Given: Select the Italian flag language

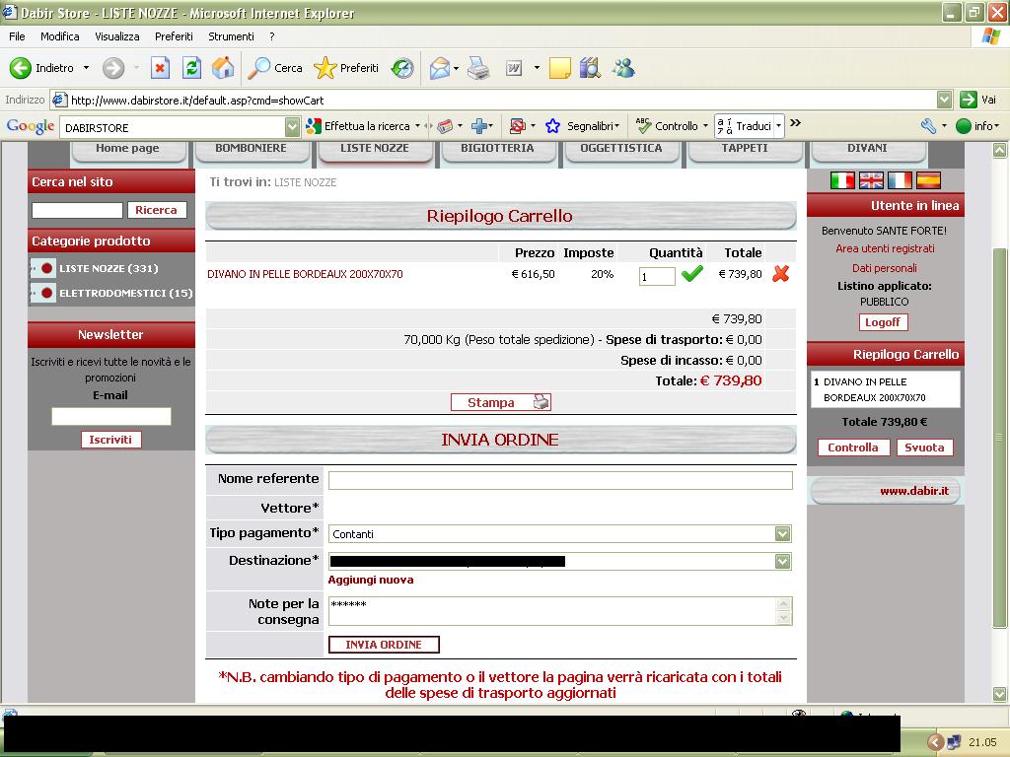Looking at the screenshot, I should pos(842,181).
